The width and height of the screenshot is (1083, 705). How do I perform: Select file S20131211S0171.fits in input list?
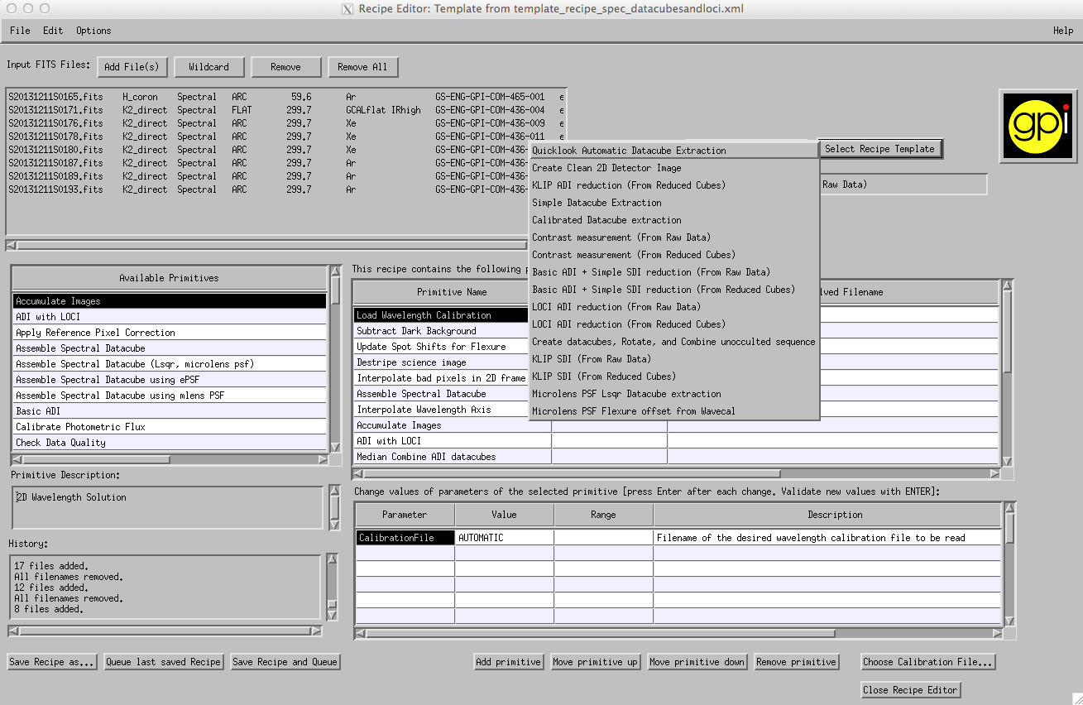(55, 110)
